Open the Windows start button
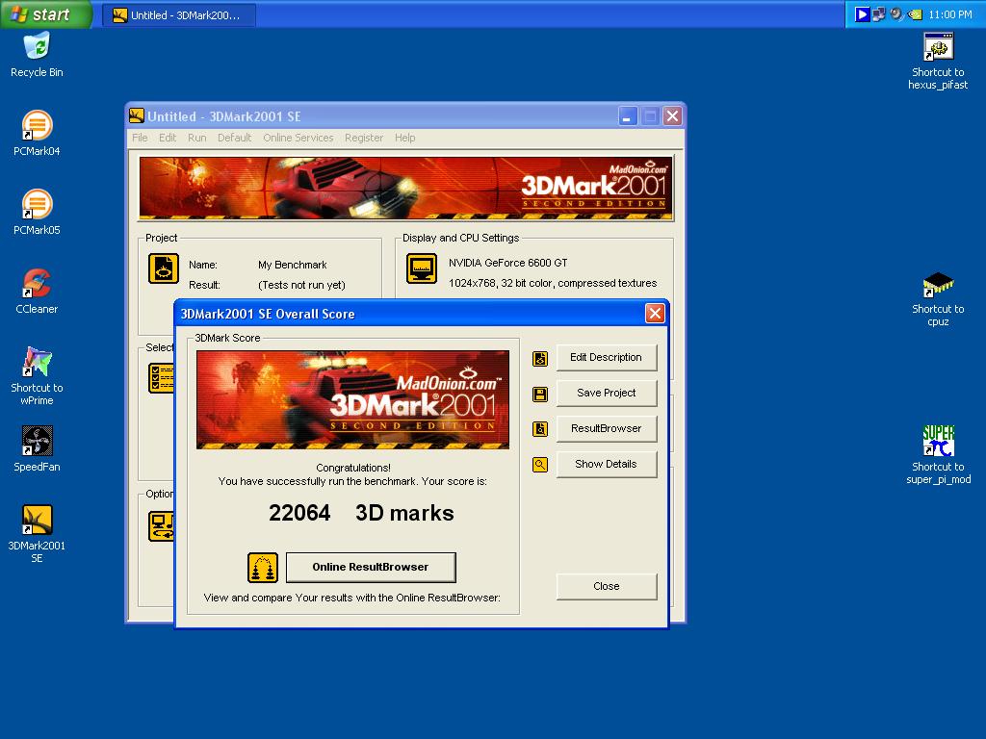Screen dimensions: 986x739 [x=46, y=13]
